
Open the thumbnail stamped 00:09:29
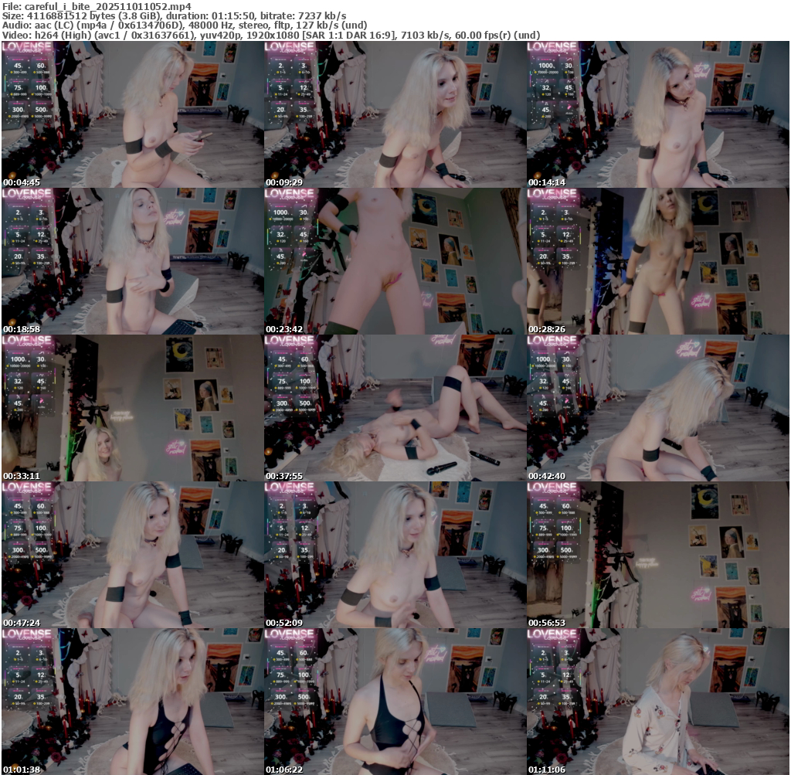click(x=395, y=114)
